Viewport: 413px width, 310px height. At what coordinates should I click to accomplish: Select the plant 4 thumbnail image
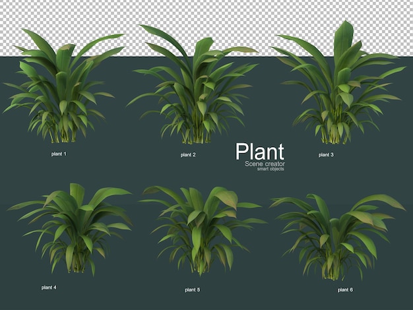[70, 230]
